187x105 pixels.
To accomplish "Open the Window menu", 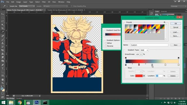I will [x=61, y=2].
